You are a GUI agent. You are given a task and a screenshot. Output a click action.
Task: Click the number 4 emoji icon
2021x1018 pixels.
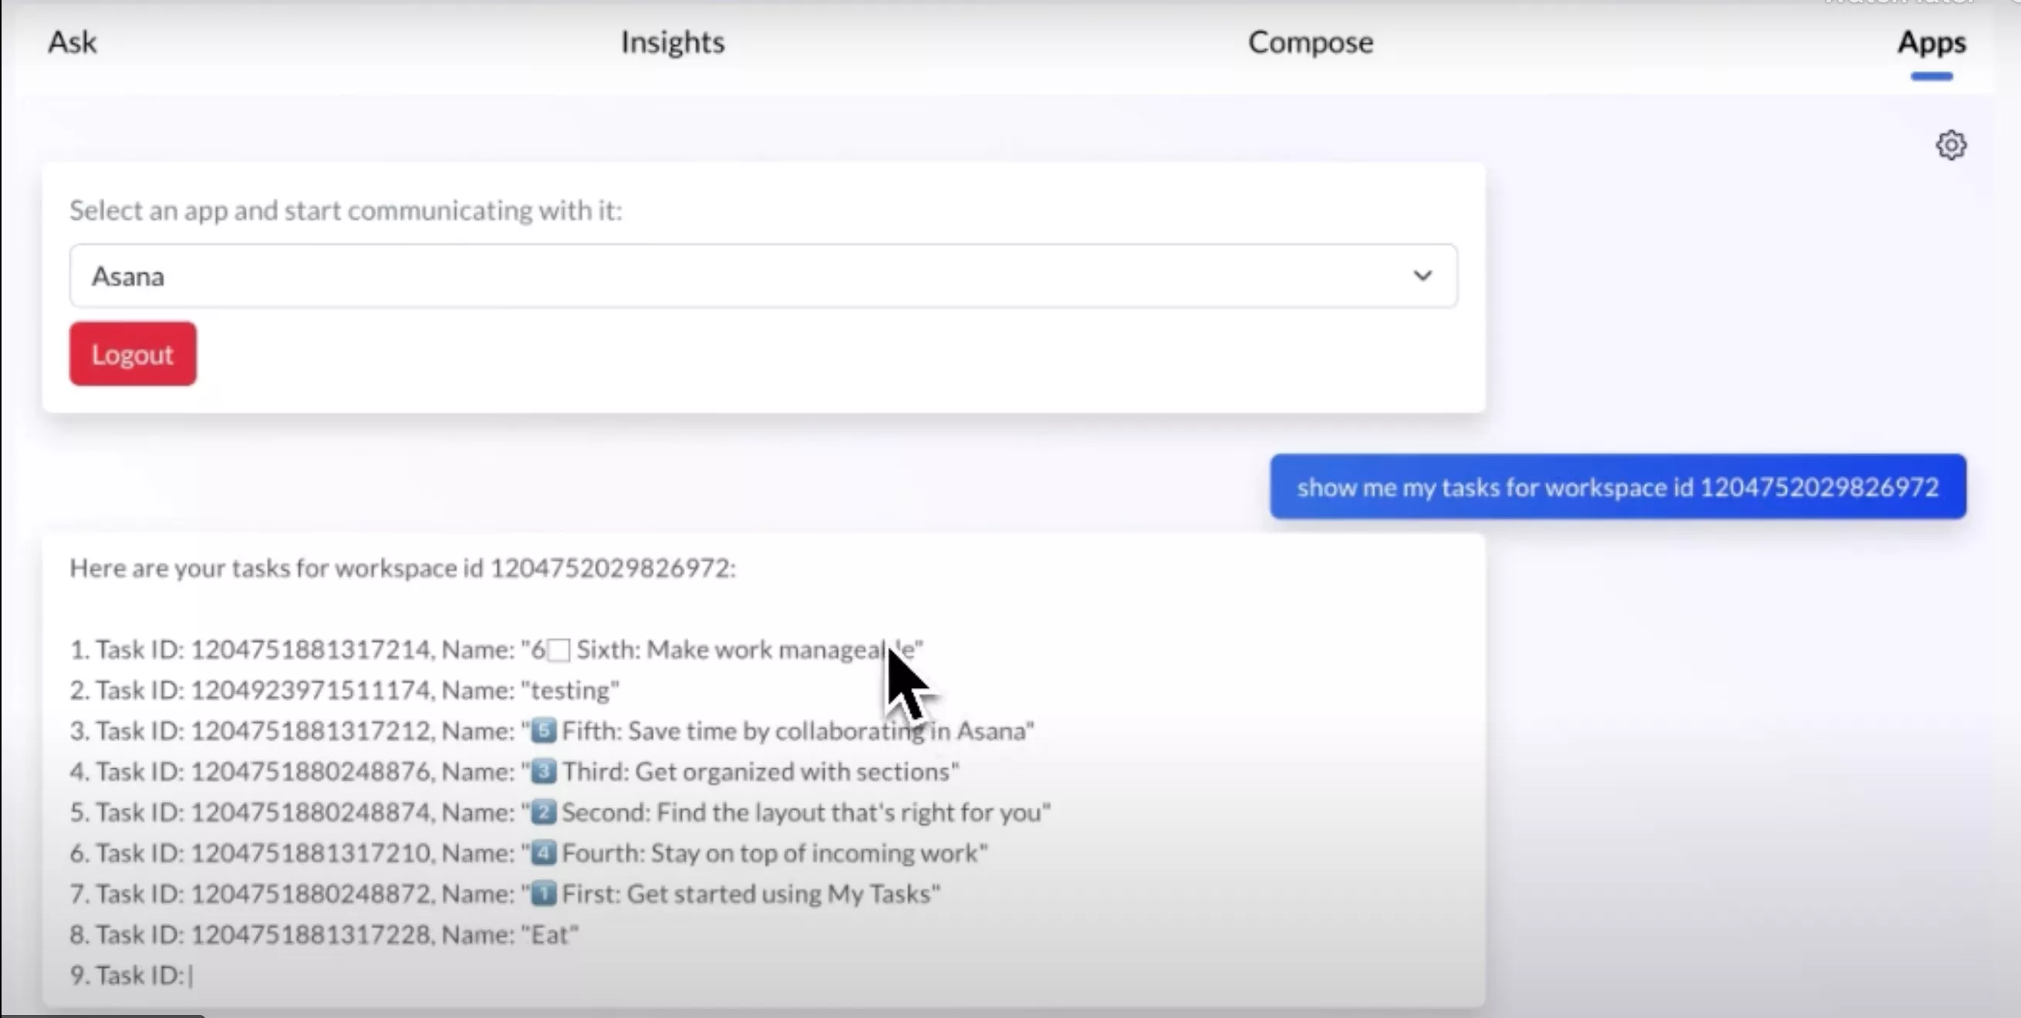coord(544,853)
